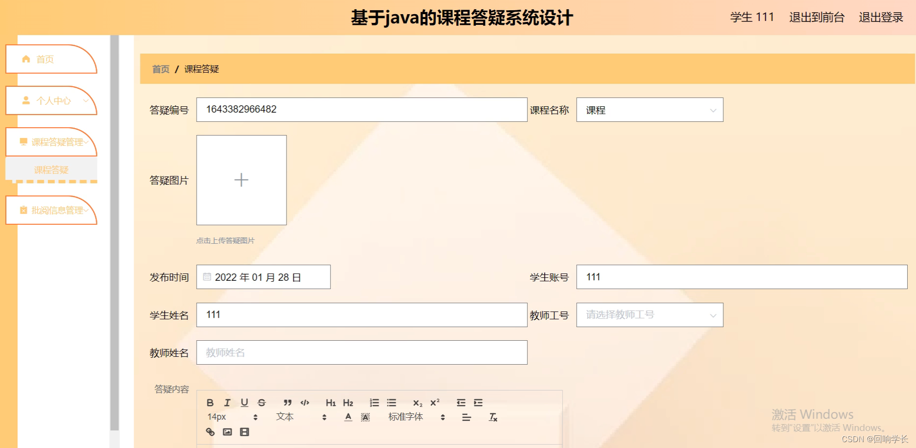Insert a hyperlink in the answer content
The height and width of the screenshot is (448, 916).
[x=210, y=432]
